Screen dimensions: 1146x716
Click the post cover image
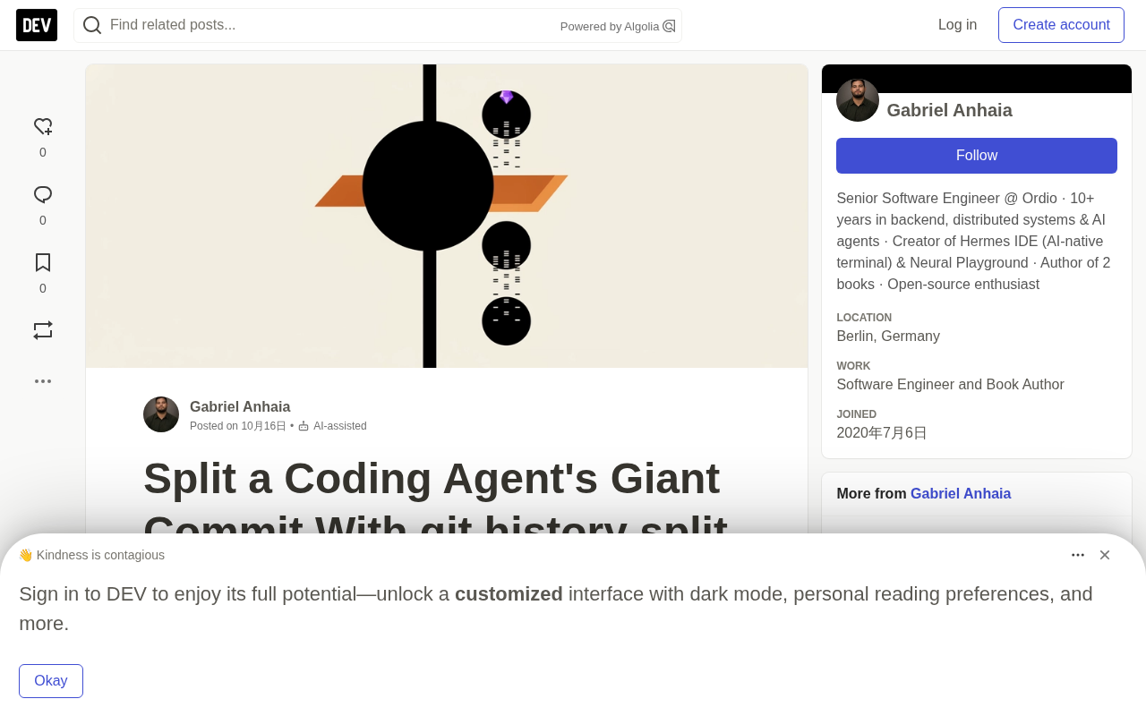pyautogui.click(x=447, y=216)
